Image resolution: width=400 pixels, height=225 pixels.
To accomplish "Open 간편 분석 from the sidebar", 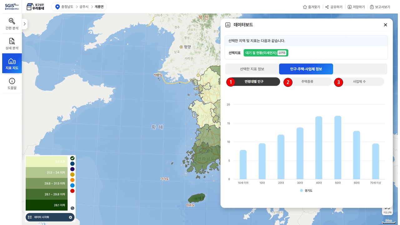I will (x=12, y=24).
